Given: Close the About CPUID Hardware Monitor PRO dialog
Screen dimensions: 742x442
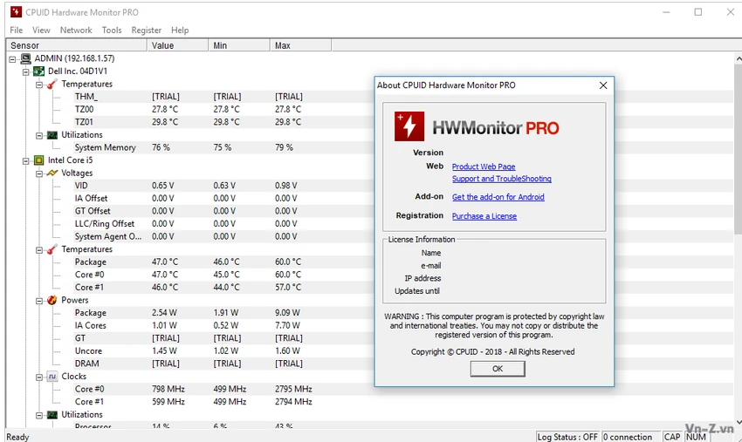Looking at the screenshot, I should click(x=603, y=85).
